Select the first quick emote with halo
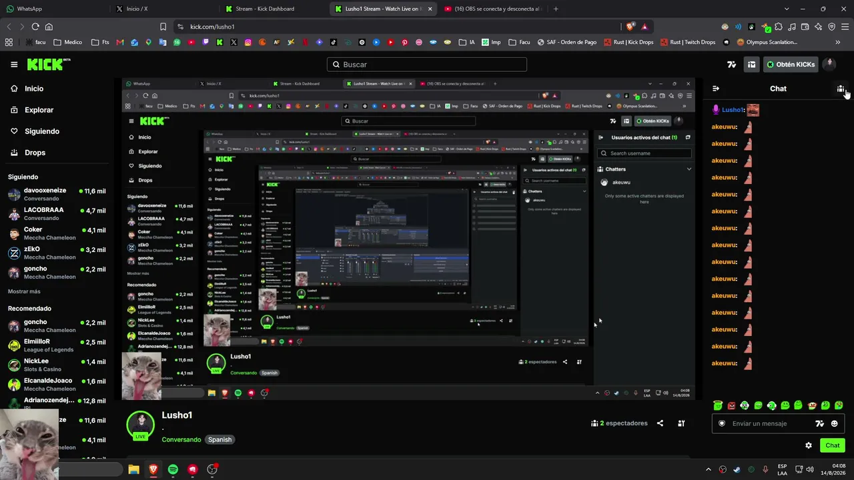 click(718, 405)
